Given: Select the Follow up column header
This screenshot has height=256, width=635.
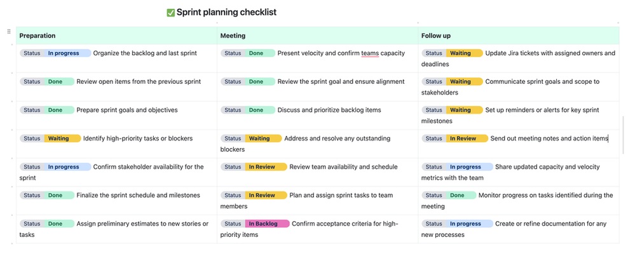Looking at the screenshot, I should pos(436,36).
